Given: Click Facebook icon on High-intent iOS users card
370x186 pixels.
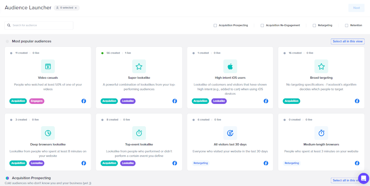Looking at the screenshot, I should 266,101.
